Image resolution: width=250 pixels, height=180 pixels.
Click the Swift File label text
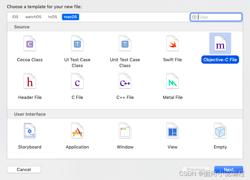pos(173,60)
